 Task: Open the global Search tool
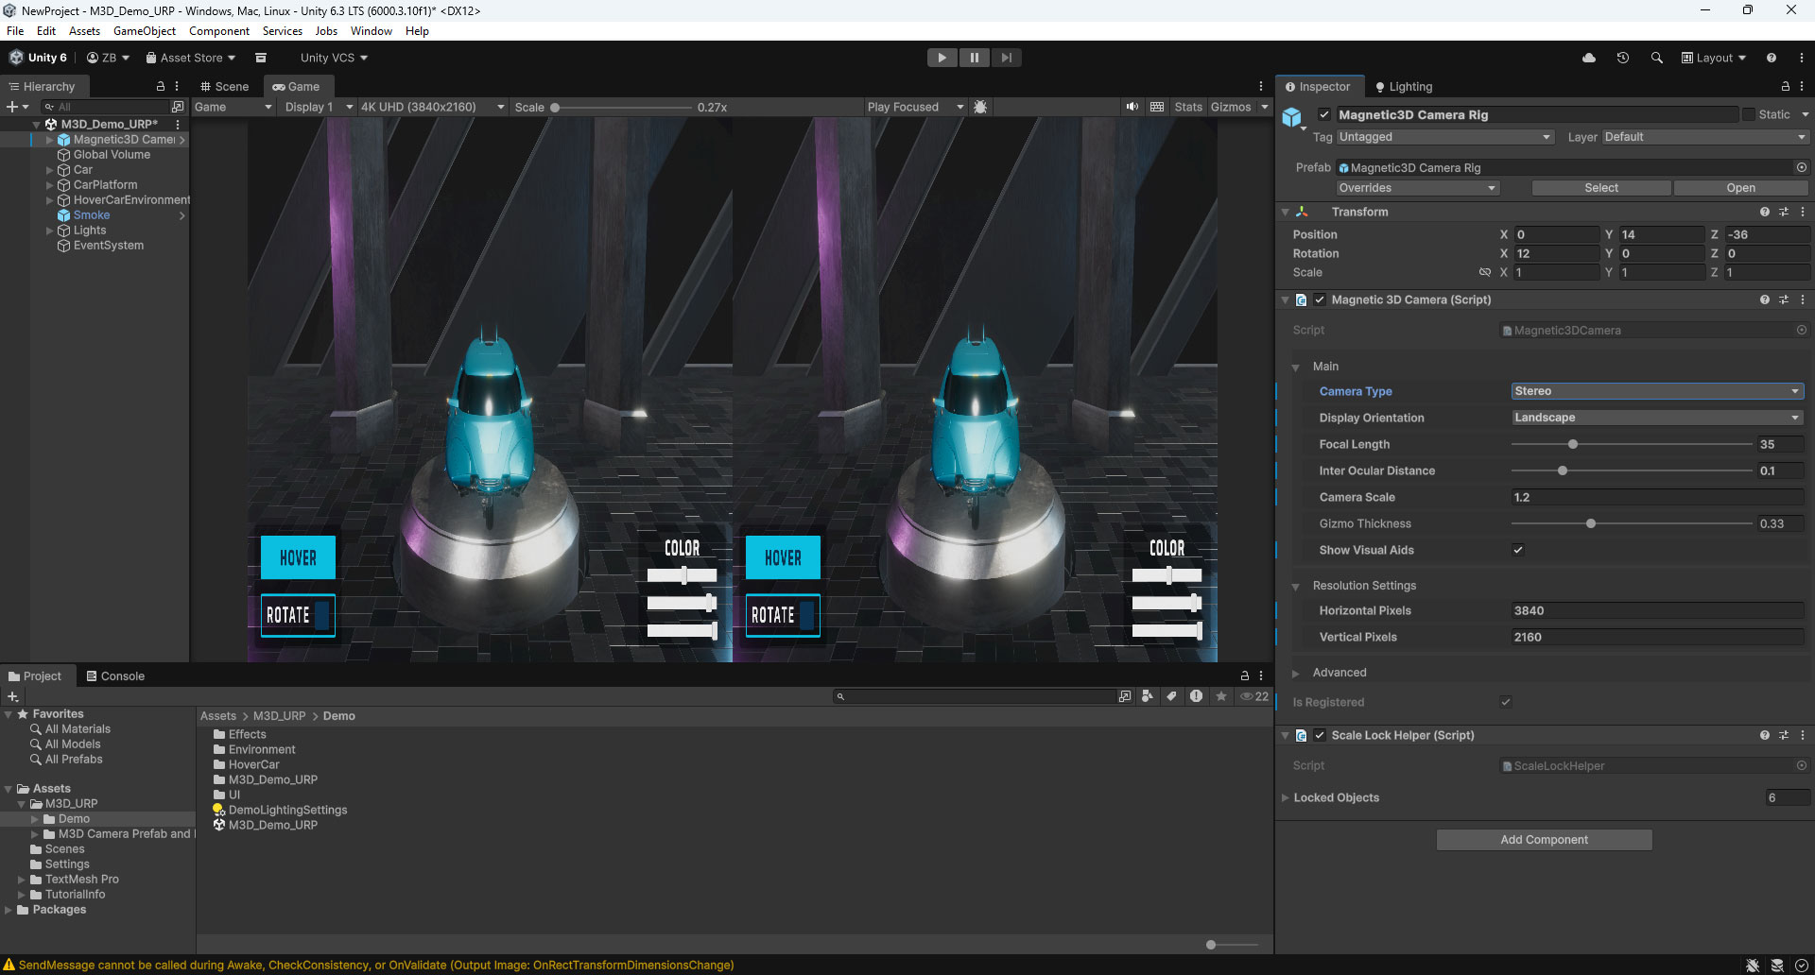pos(1657,58)
